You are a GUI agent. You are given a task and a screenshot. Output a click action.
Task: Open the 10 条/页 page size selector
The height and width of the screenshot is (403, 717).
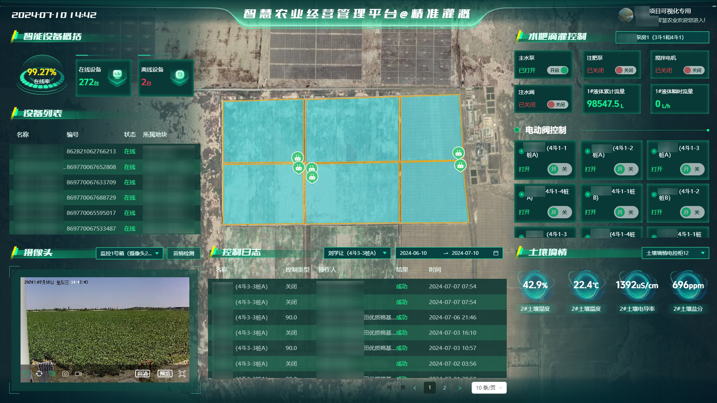pos(489,388)
